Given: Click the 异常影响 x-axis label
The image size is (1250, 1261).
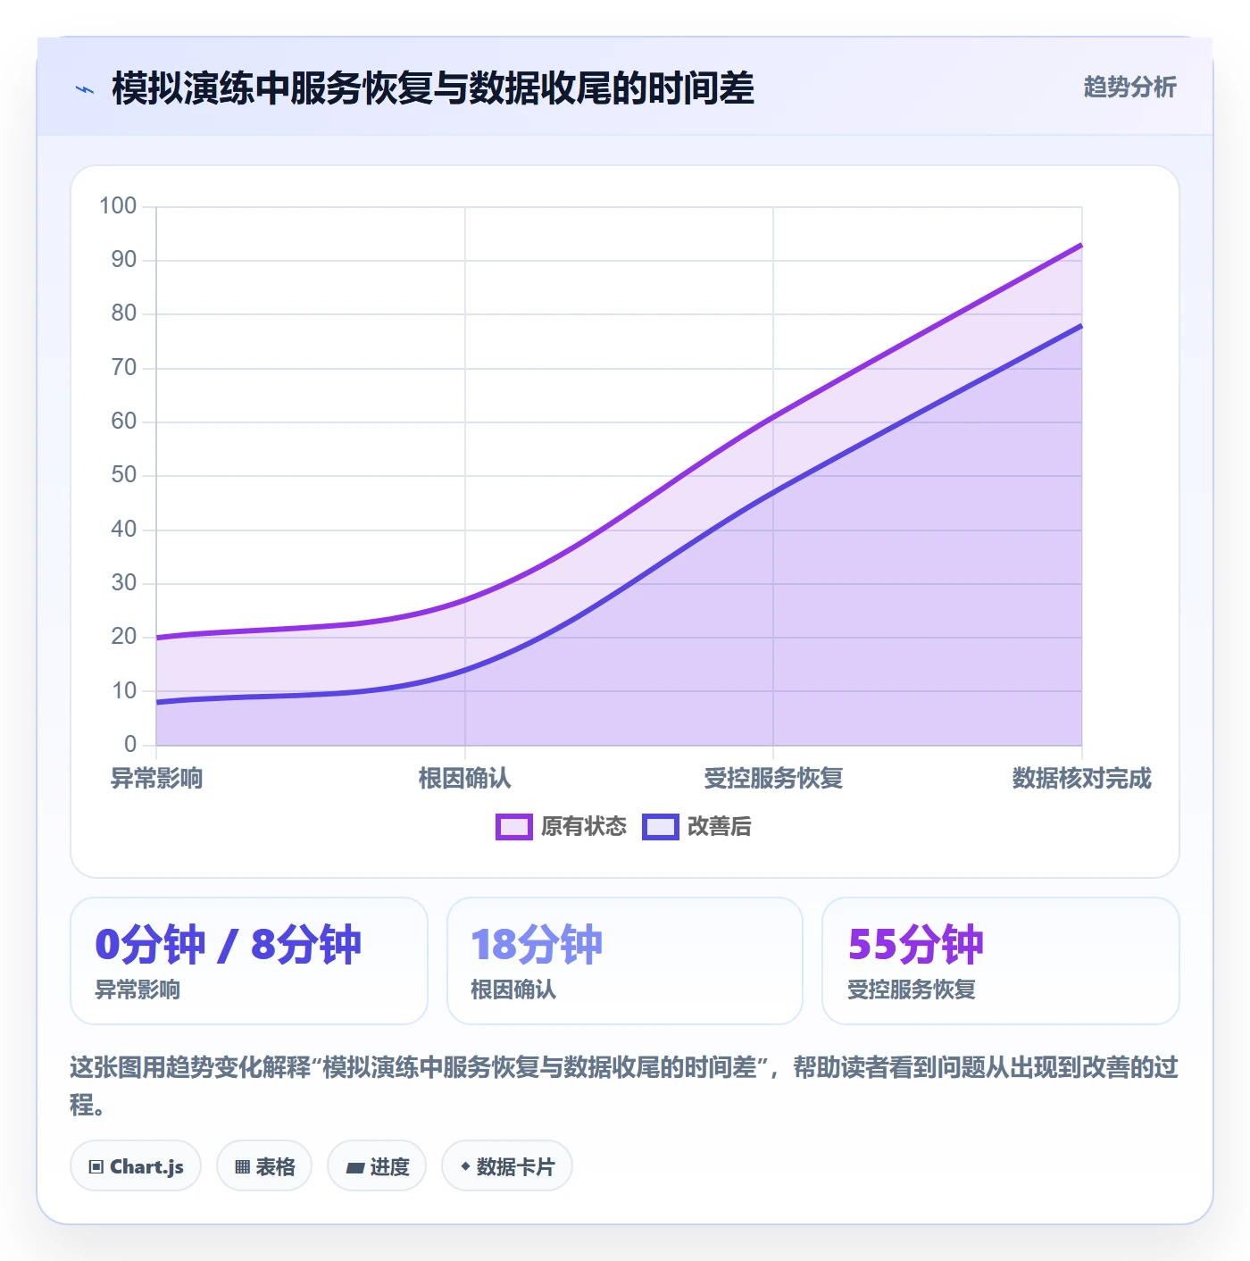Looking at the screenshot, I should (156, 779).
